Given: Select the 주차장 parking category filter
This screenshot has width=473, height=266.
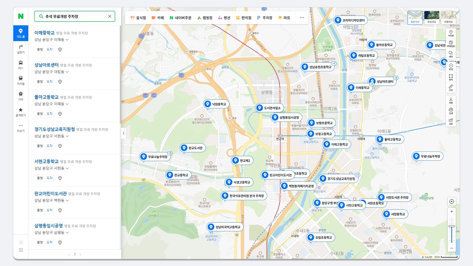Looking at the screenshot, I should (x=265, y=18).
